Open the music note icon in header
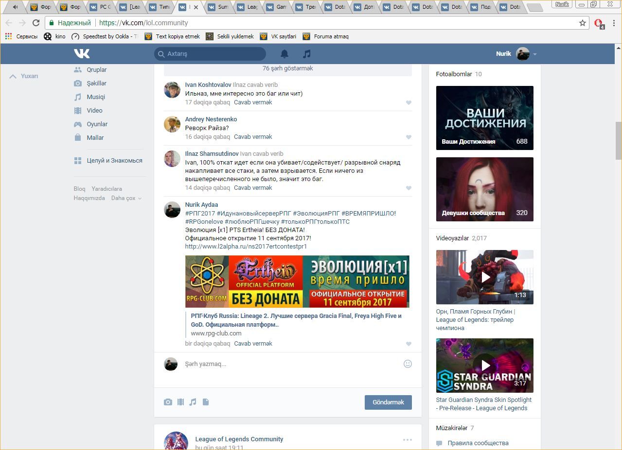The width and height of the screenshot is (622, 450). [x=306, y=54]
